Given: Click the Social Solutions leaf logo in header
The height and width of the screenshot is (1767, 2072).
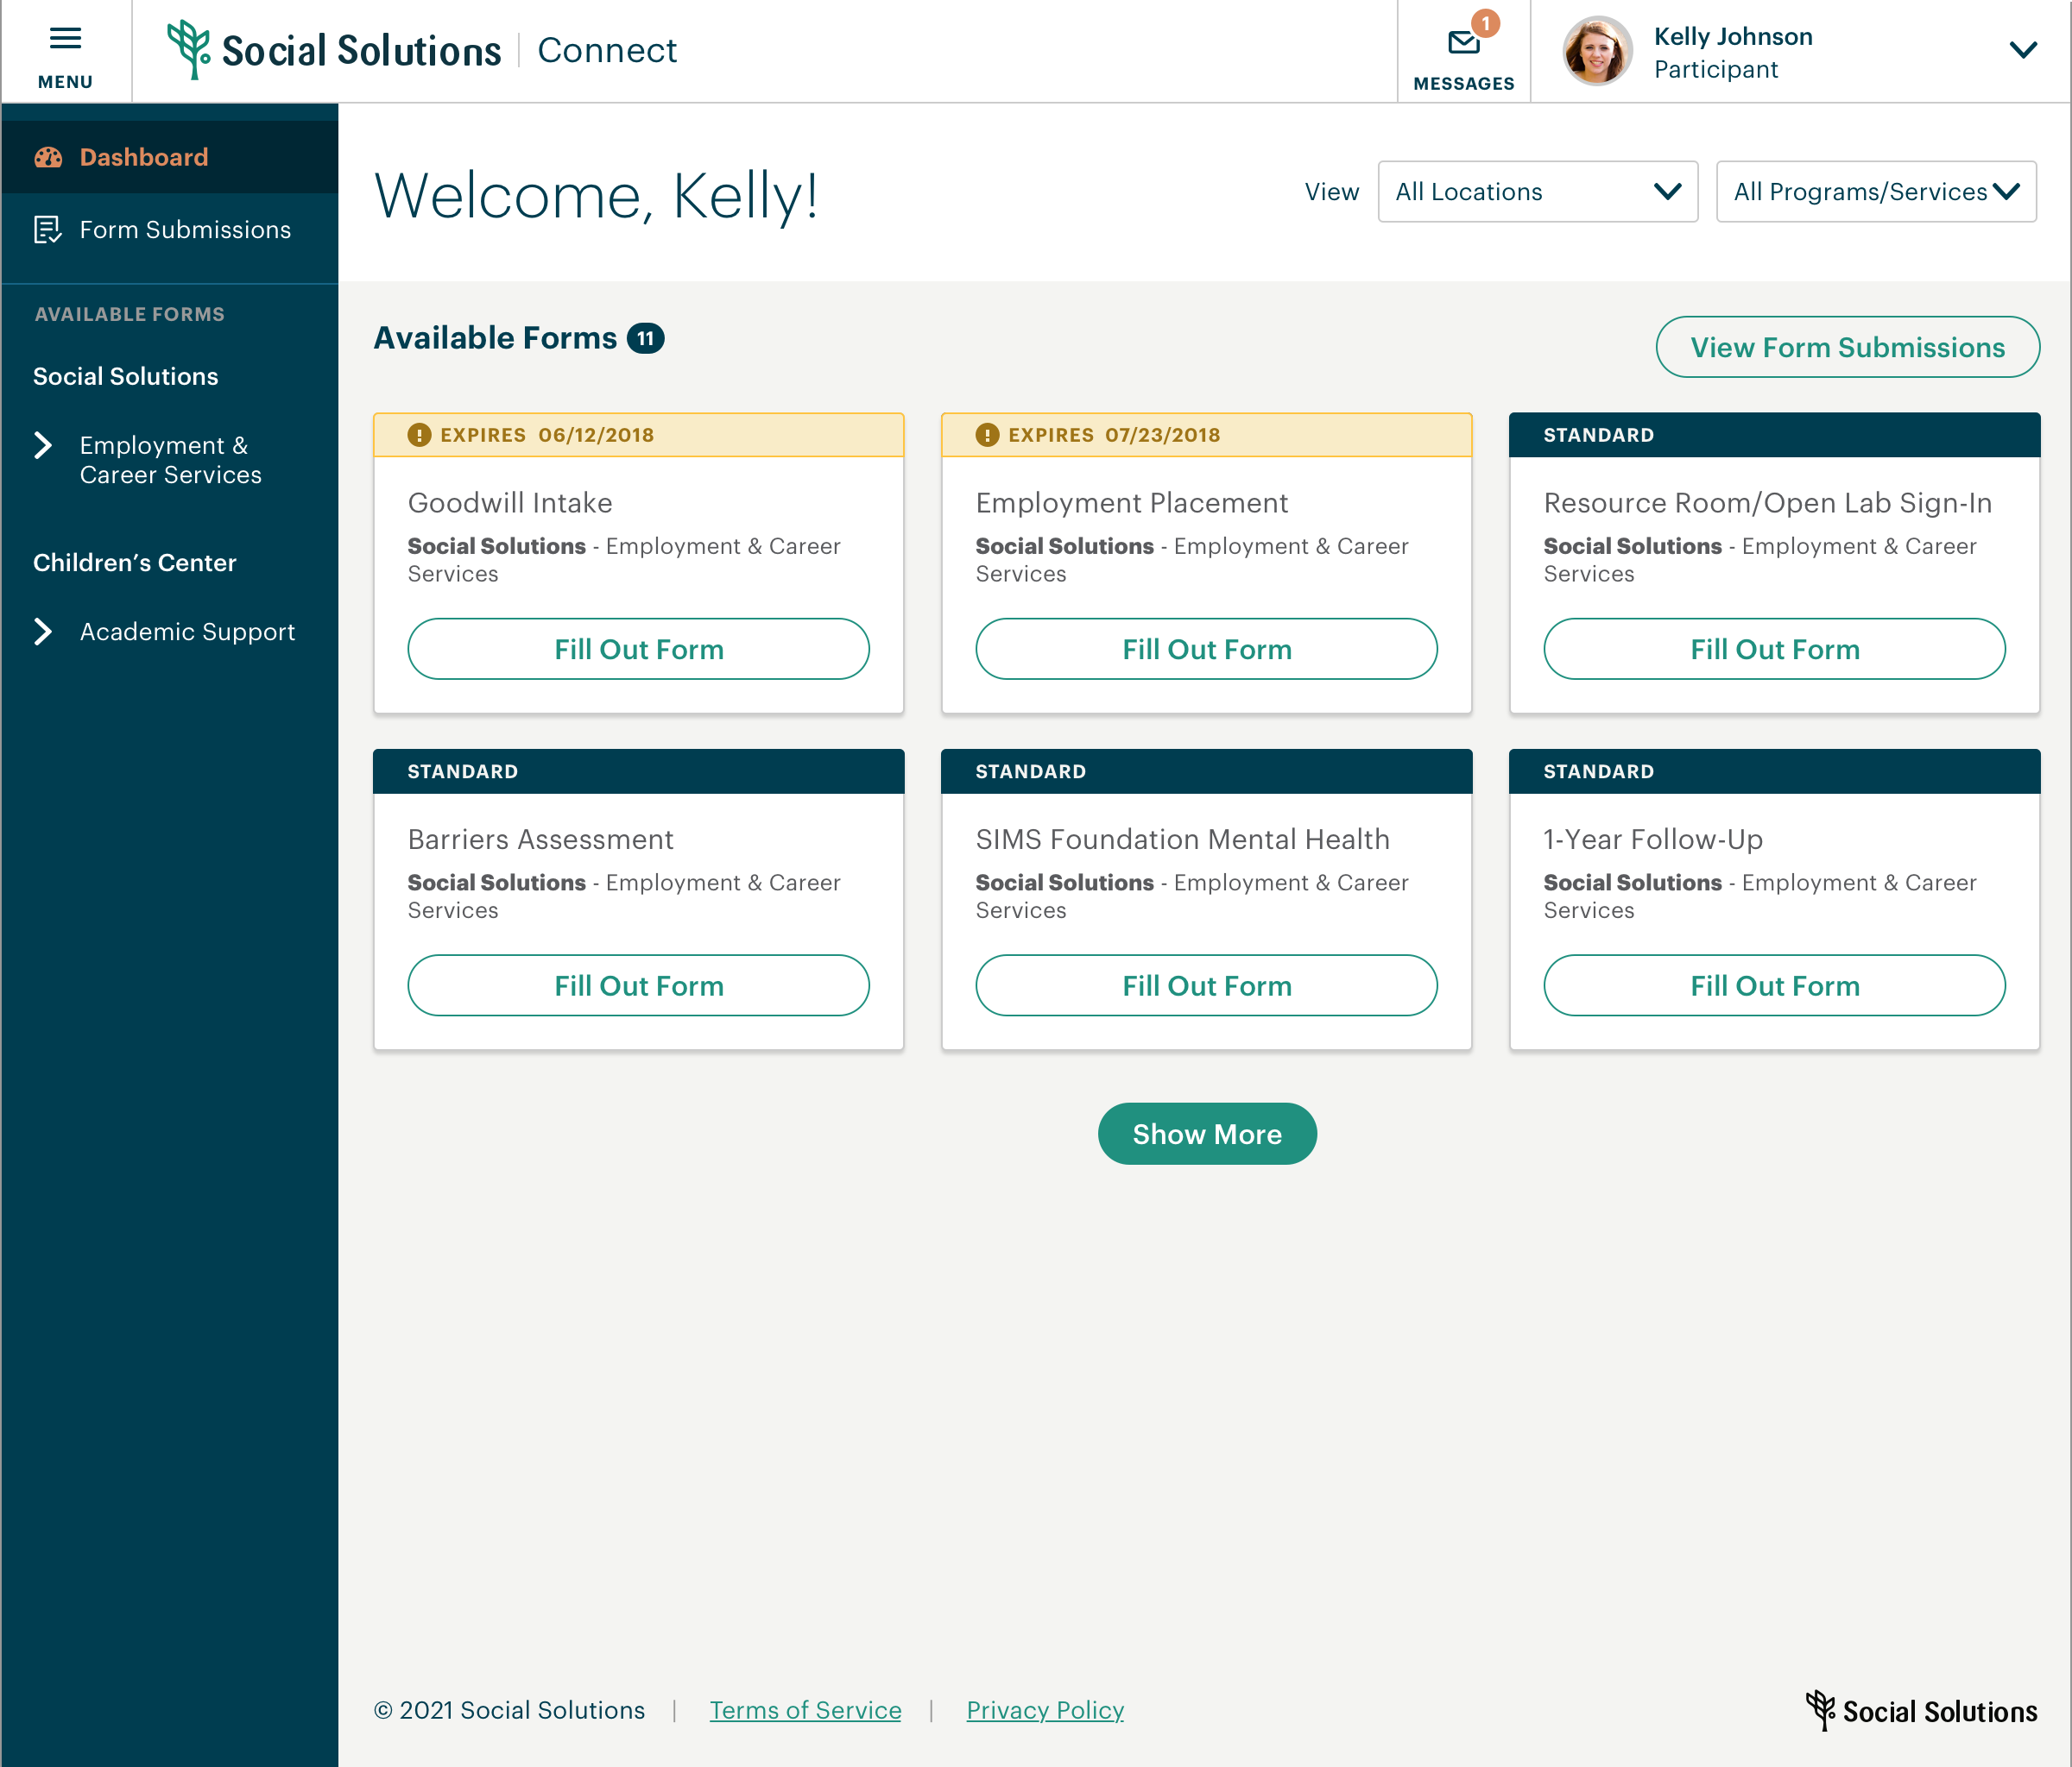Looking at the screenshot, I should tap(187, 49).
